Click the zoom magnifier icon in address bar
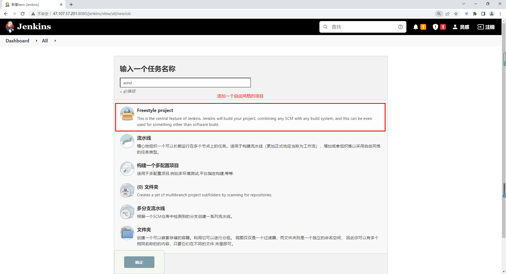 pos(439,14)
